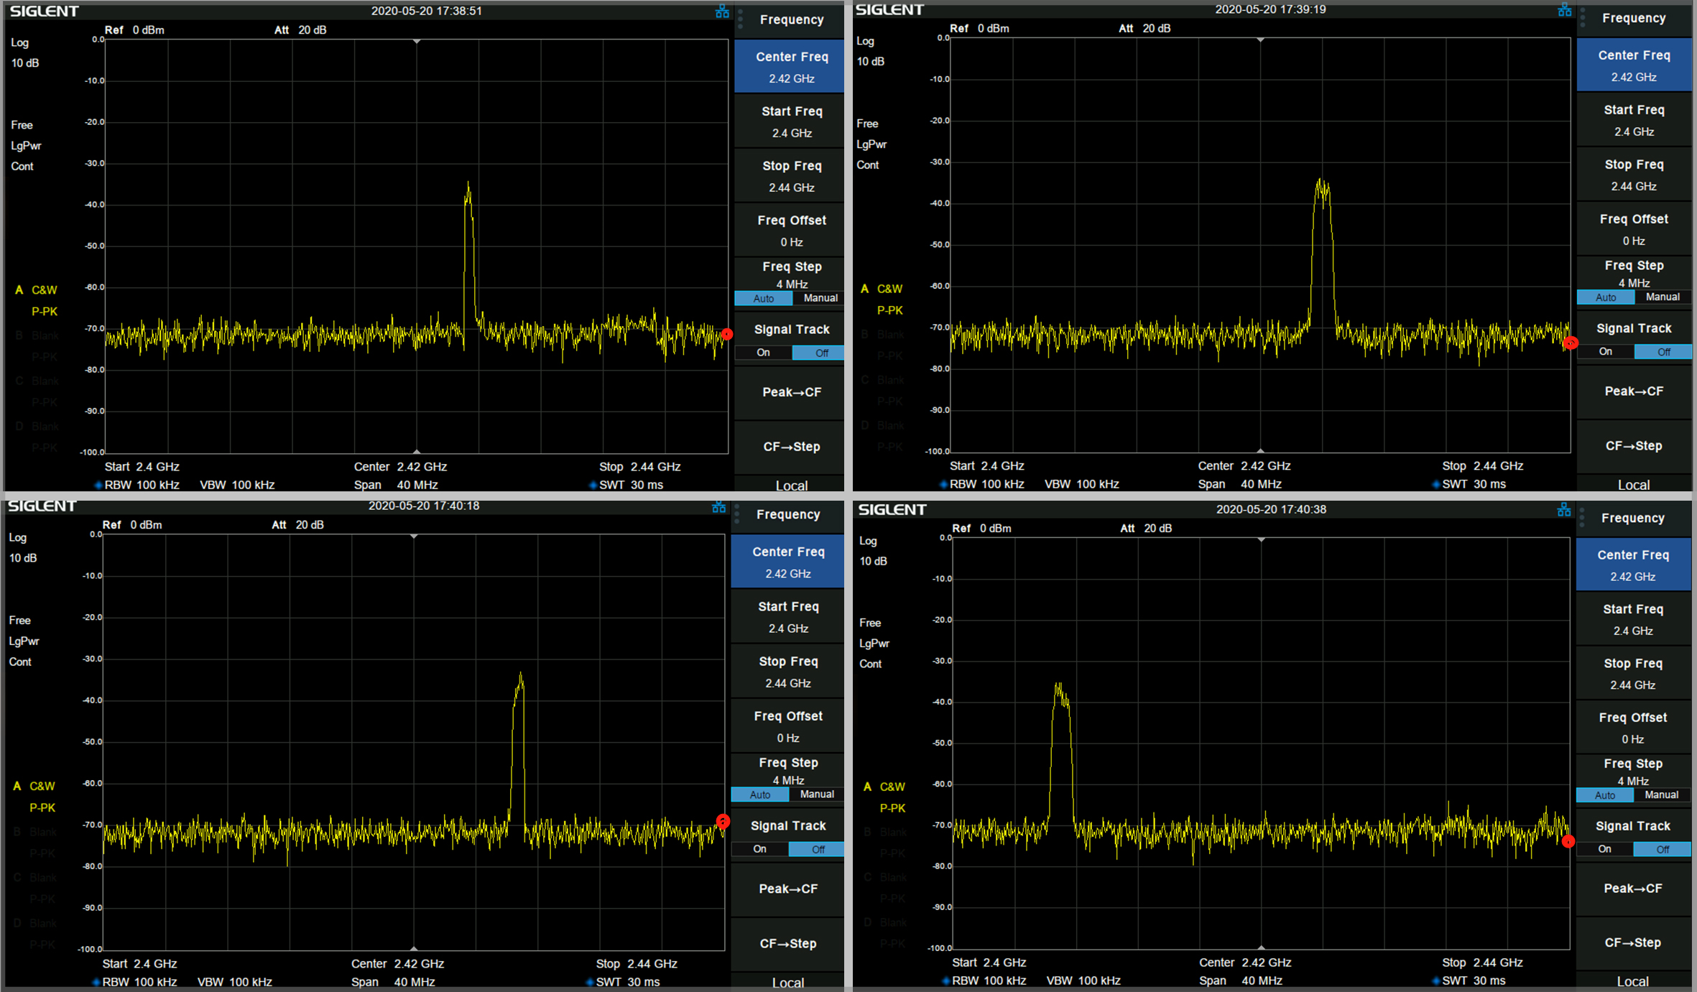The width and height of the screenshot is (1697, 992).
Task: Click the blue network icon in bottom-left panel
Action: 718,507
